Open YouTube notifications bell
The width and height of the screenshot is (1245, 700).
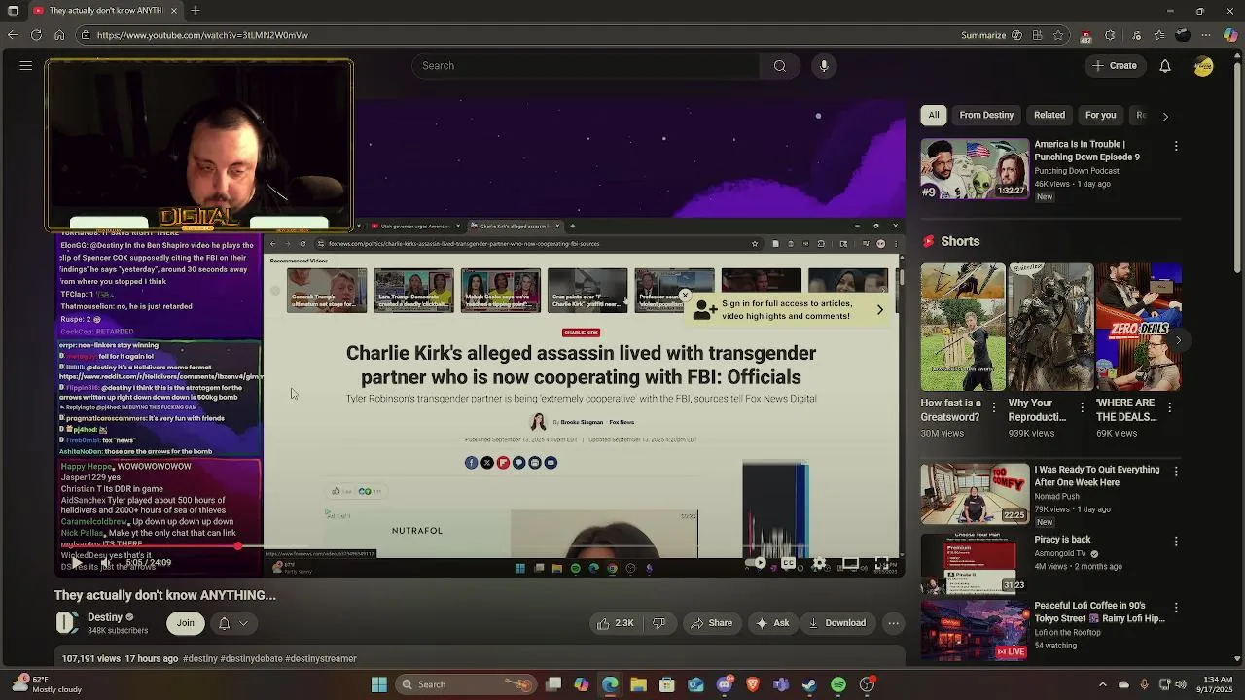click(1165, 66)
